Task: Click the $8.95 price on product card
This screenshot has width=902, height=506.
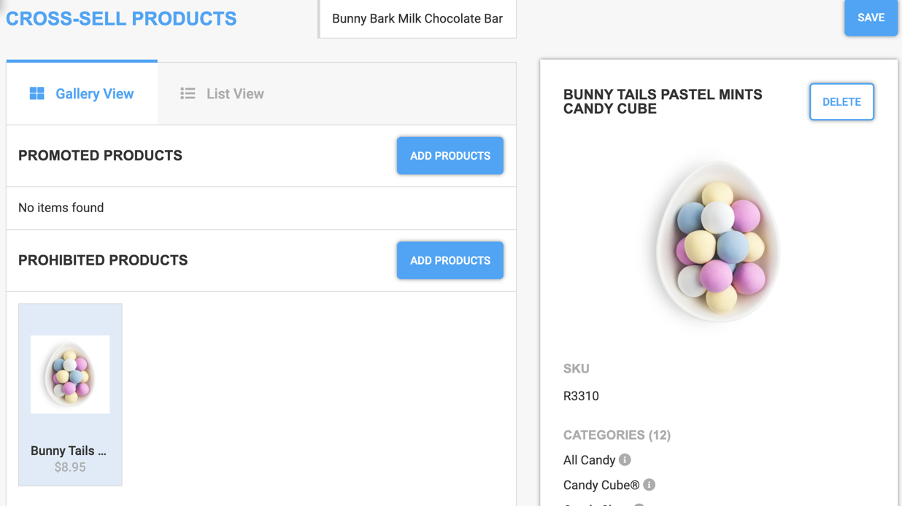Action: (70, 467)
